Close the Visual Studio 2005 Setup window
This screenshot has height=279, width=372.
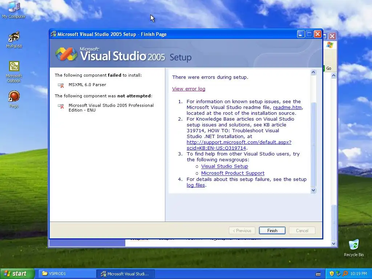[318, 34]
